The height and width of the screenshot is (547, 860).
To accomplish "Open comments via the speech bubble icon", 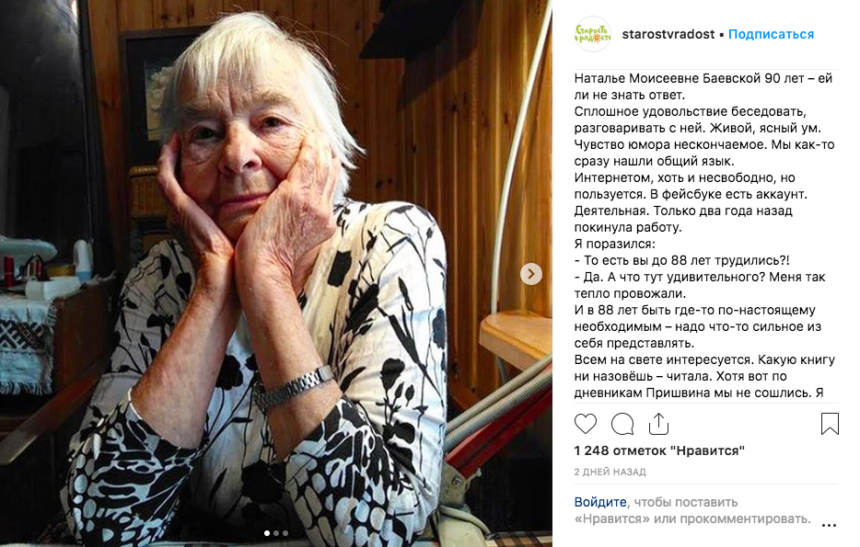I will tap(622, 424).
